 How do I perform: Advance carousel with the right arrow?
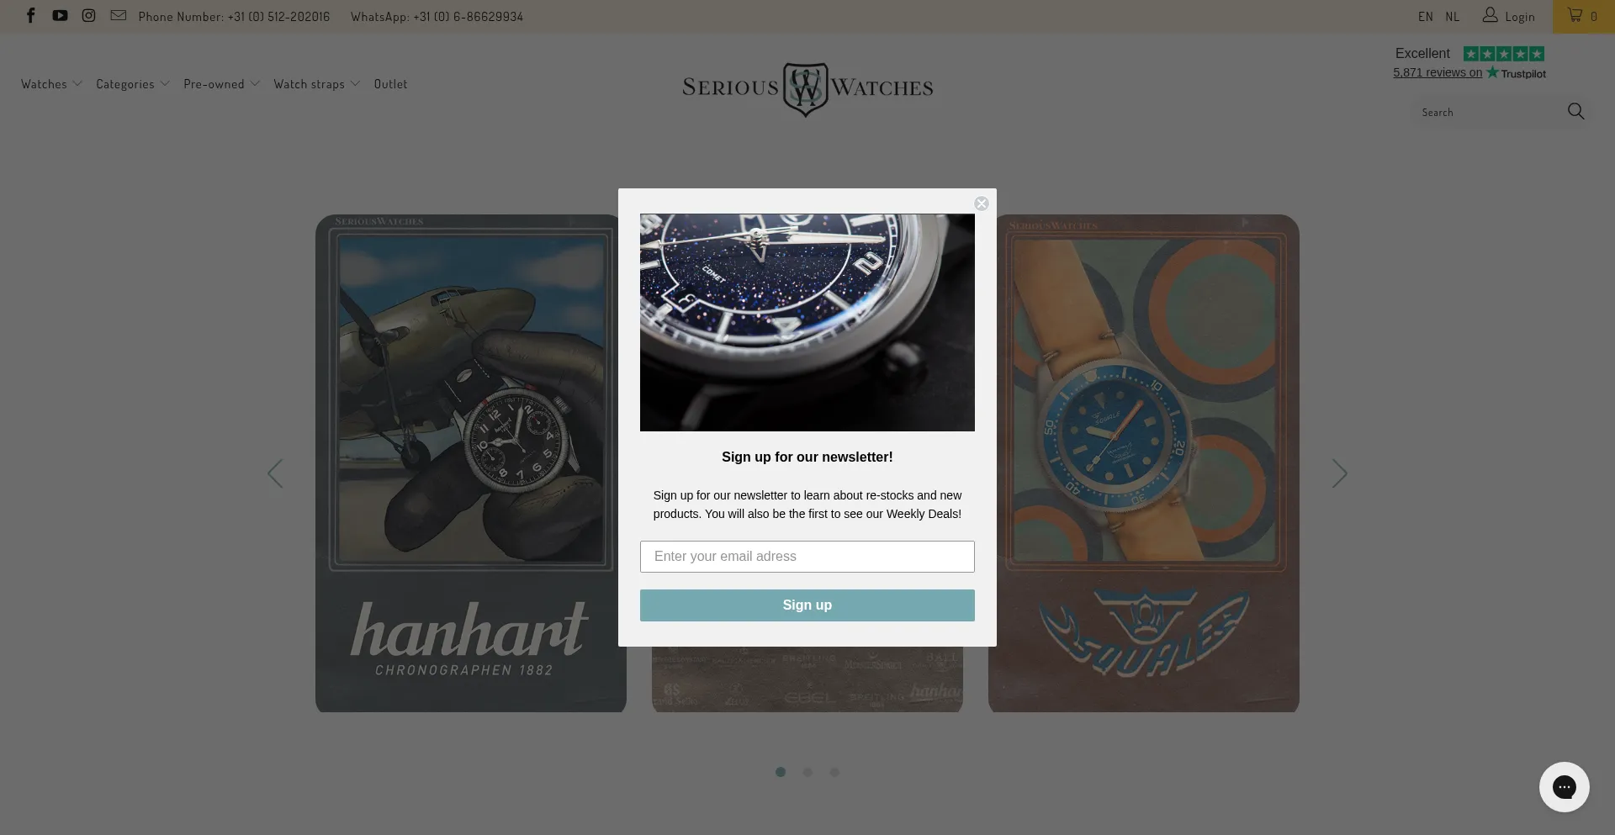1340,473
